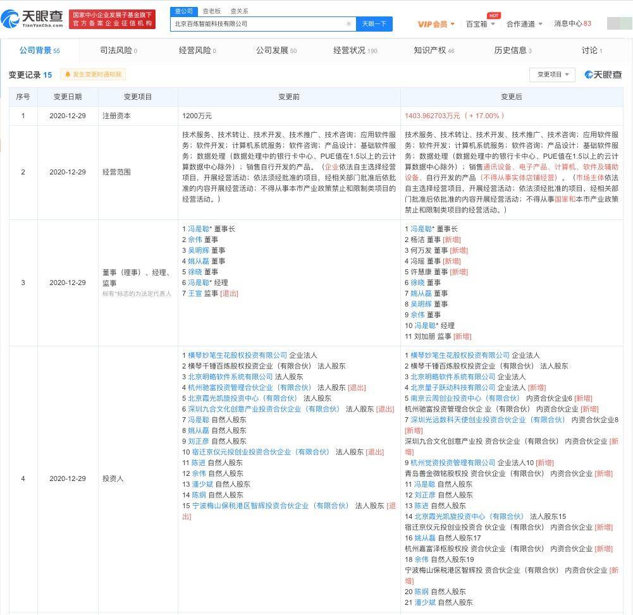Viewport: 633px width, 615px height.
Task: Click the Tianyancha logo icon
Action: pos(10,18)
